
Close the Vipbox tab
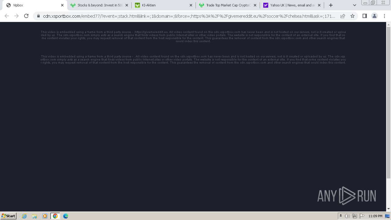point(62,5)
